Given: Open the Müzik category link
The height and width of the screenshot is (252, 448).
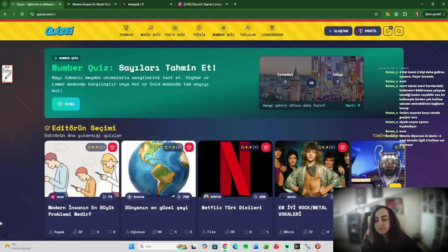Looking at the screenshot, I should click(x=286, y=232).
